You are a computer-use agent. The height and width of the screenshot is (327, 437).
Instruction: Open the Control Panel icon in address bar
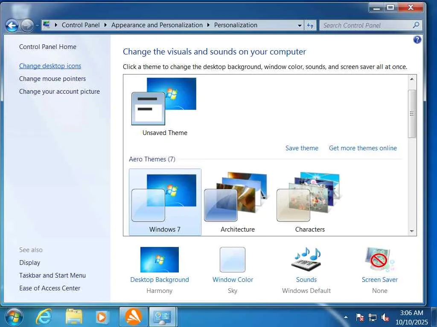(x=47, y=25)
